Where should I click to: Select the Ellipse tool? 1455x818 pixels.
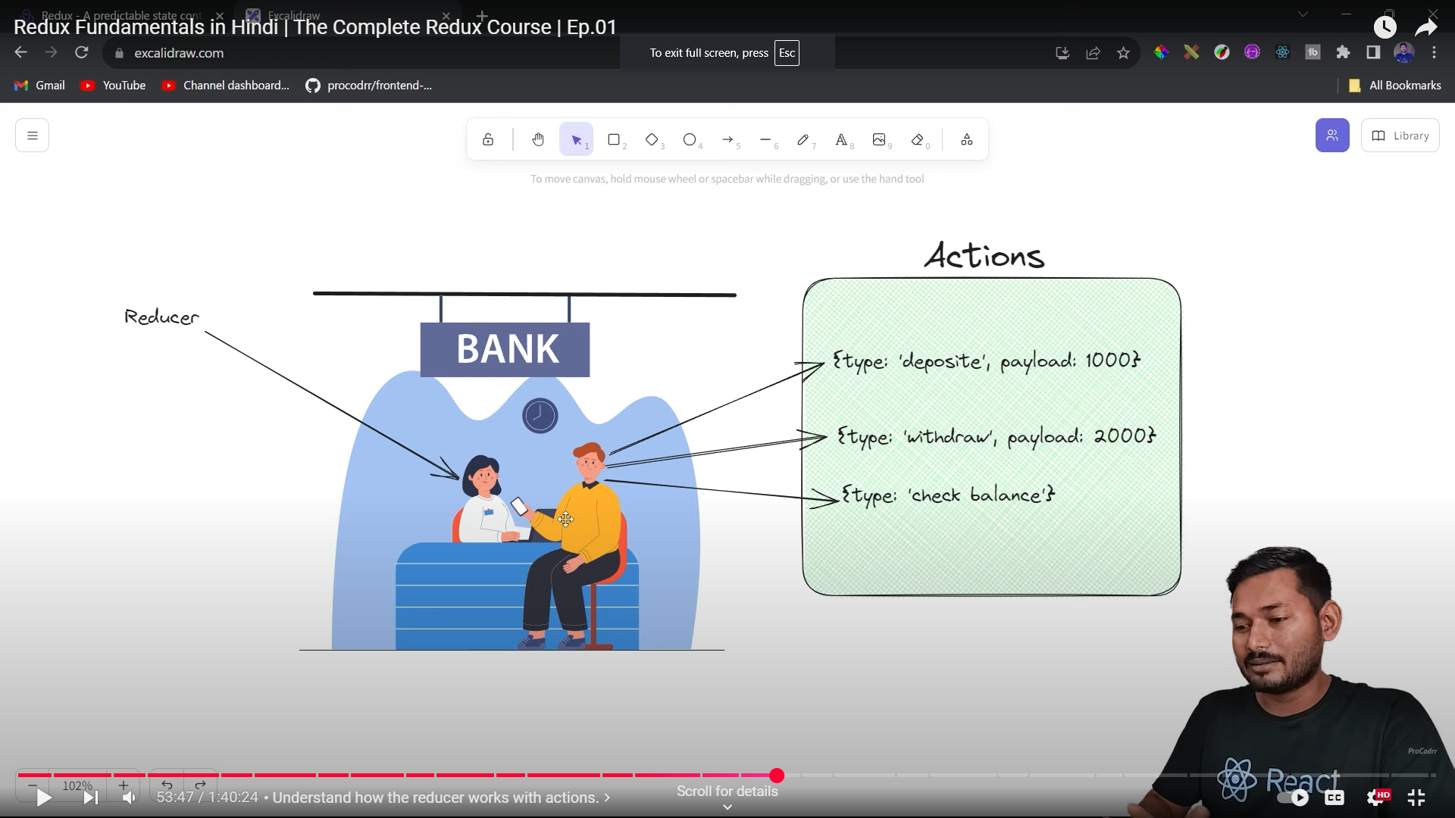point(690,139)
